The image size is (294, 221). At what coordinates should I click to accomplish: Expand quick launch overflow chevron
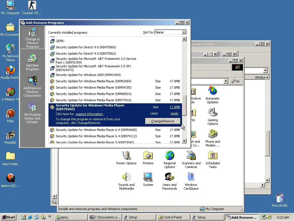(x=49, y=216)
